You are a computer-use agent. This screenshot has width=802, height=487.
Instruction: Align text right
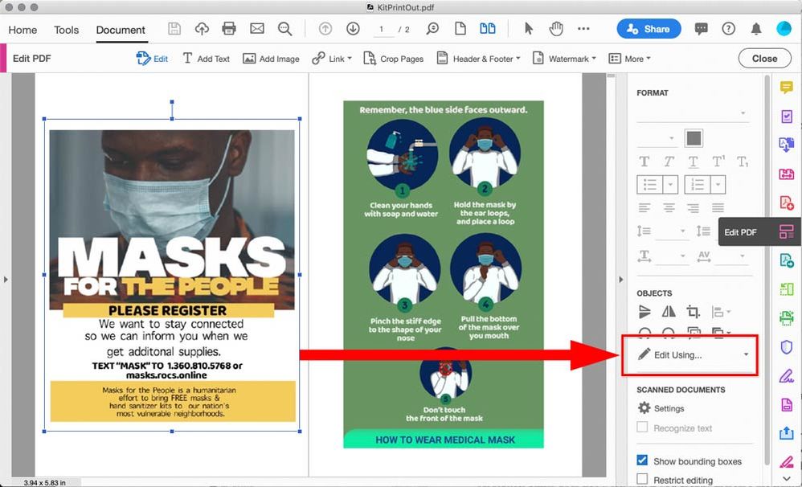pos(693,207)
